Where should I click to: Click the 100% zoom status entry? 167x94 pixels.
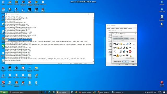point(71,63)
